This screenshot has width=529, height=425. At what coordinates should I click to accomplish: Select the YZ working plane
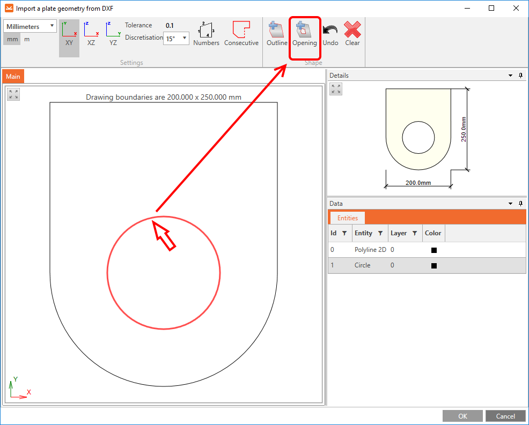pyautogui.click(x=113, y=35)
